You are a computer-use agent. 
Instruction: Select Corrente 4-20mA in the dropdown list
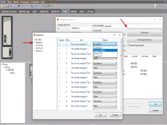[105, 50]
